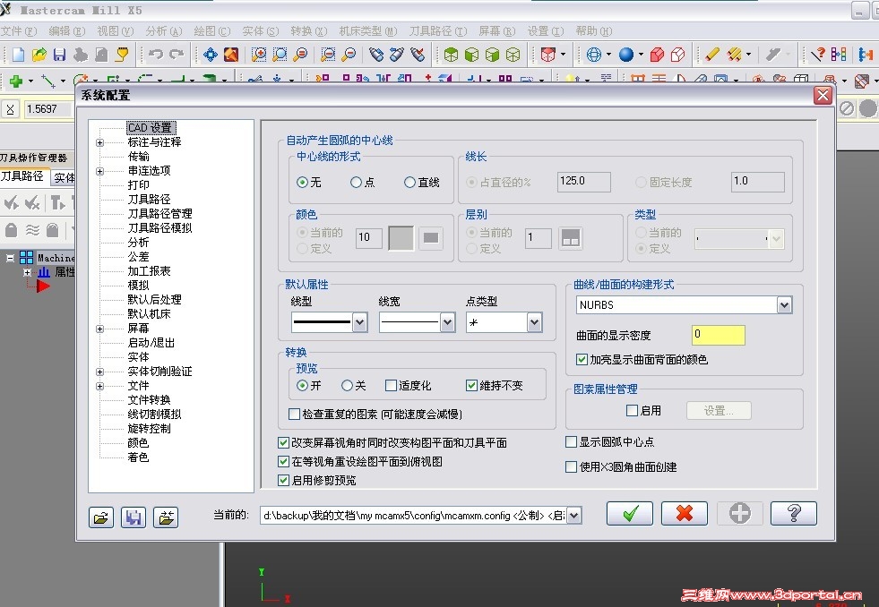Enable 检查重复的图素 checkbox
879x607 pixels.
point(294,414)
